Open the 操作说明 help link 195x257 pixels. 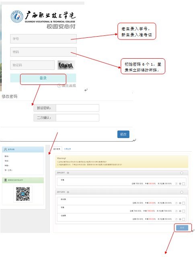[x=69, y=86]
